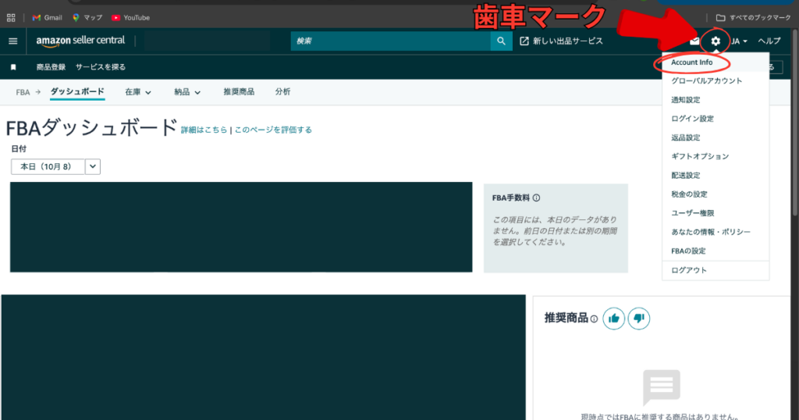Click the このページを評価する link
This screenshot has height=420, width=799.
pyautogui.click(x=273, y=130)
